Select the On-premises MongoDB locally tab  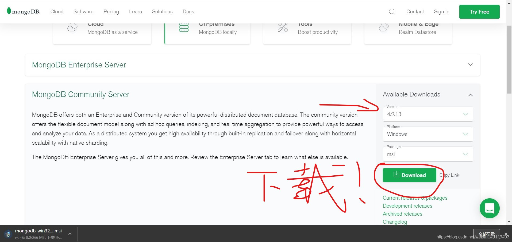click(207, 34)
